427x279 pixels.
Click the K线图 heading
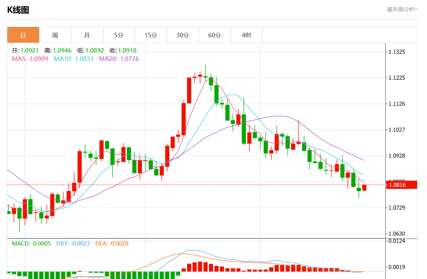tap(18, 10)
